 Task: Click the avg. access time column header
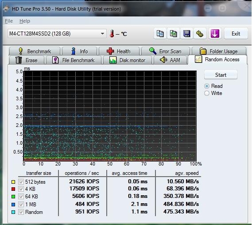point(129,173)
